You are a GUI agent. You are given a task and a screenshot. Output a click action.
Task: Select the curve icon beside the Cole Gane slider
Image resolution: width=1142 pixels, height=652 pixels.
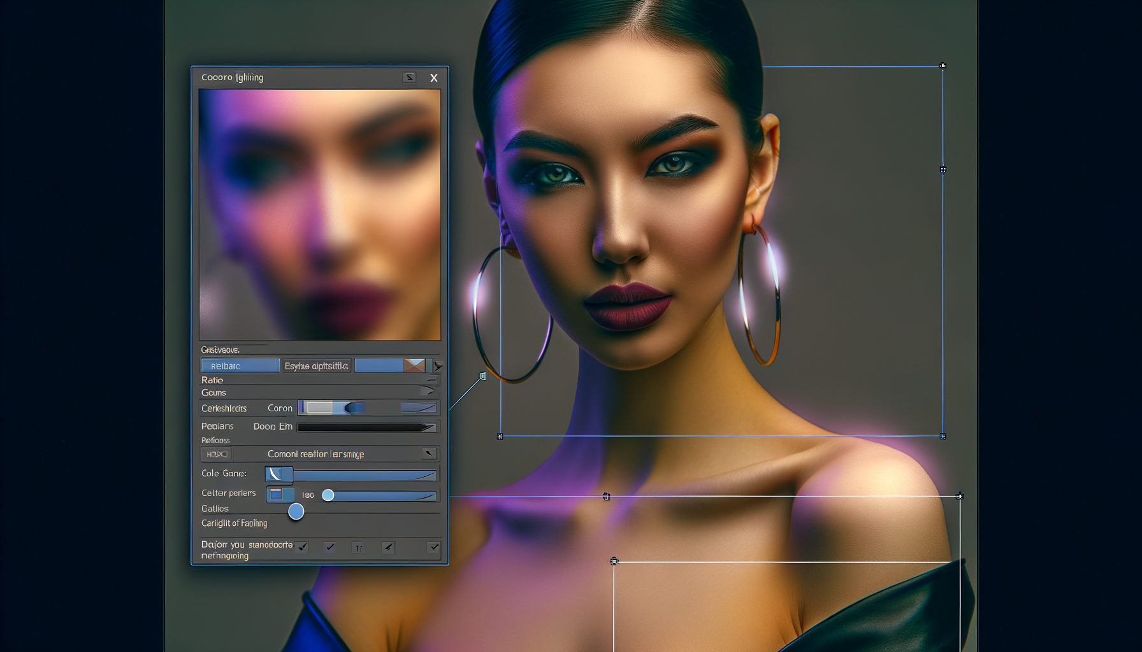278,474
